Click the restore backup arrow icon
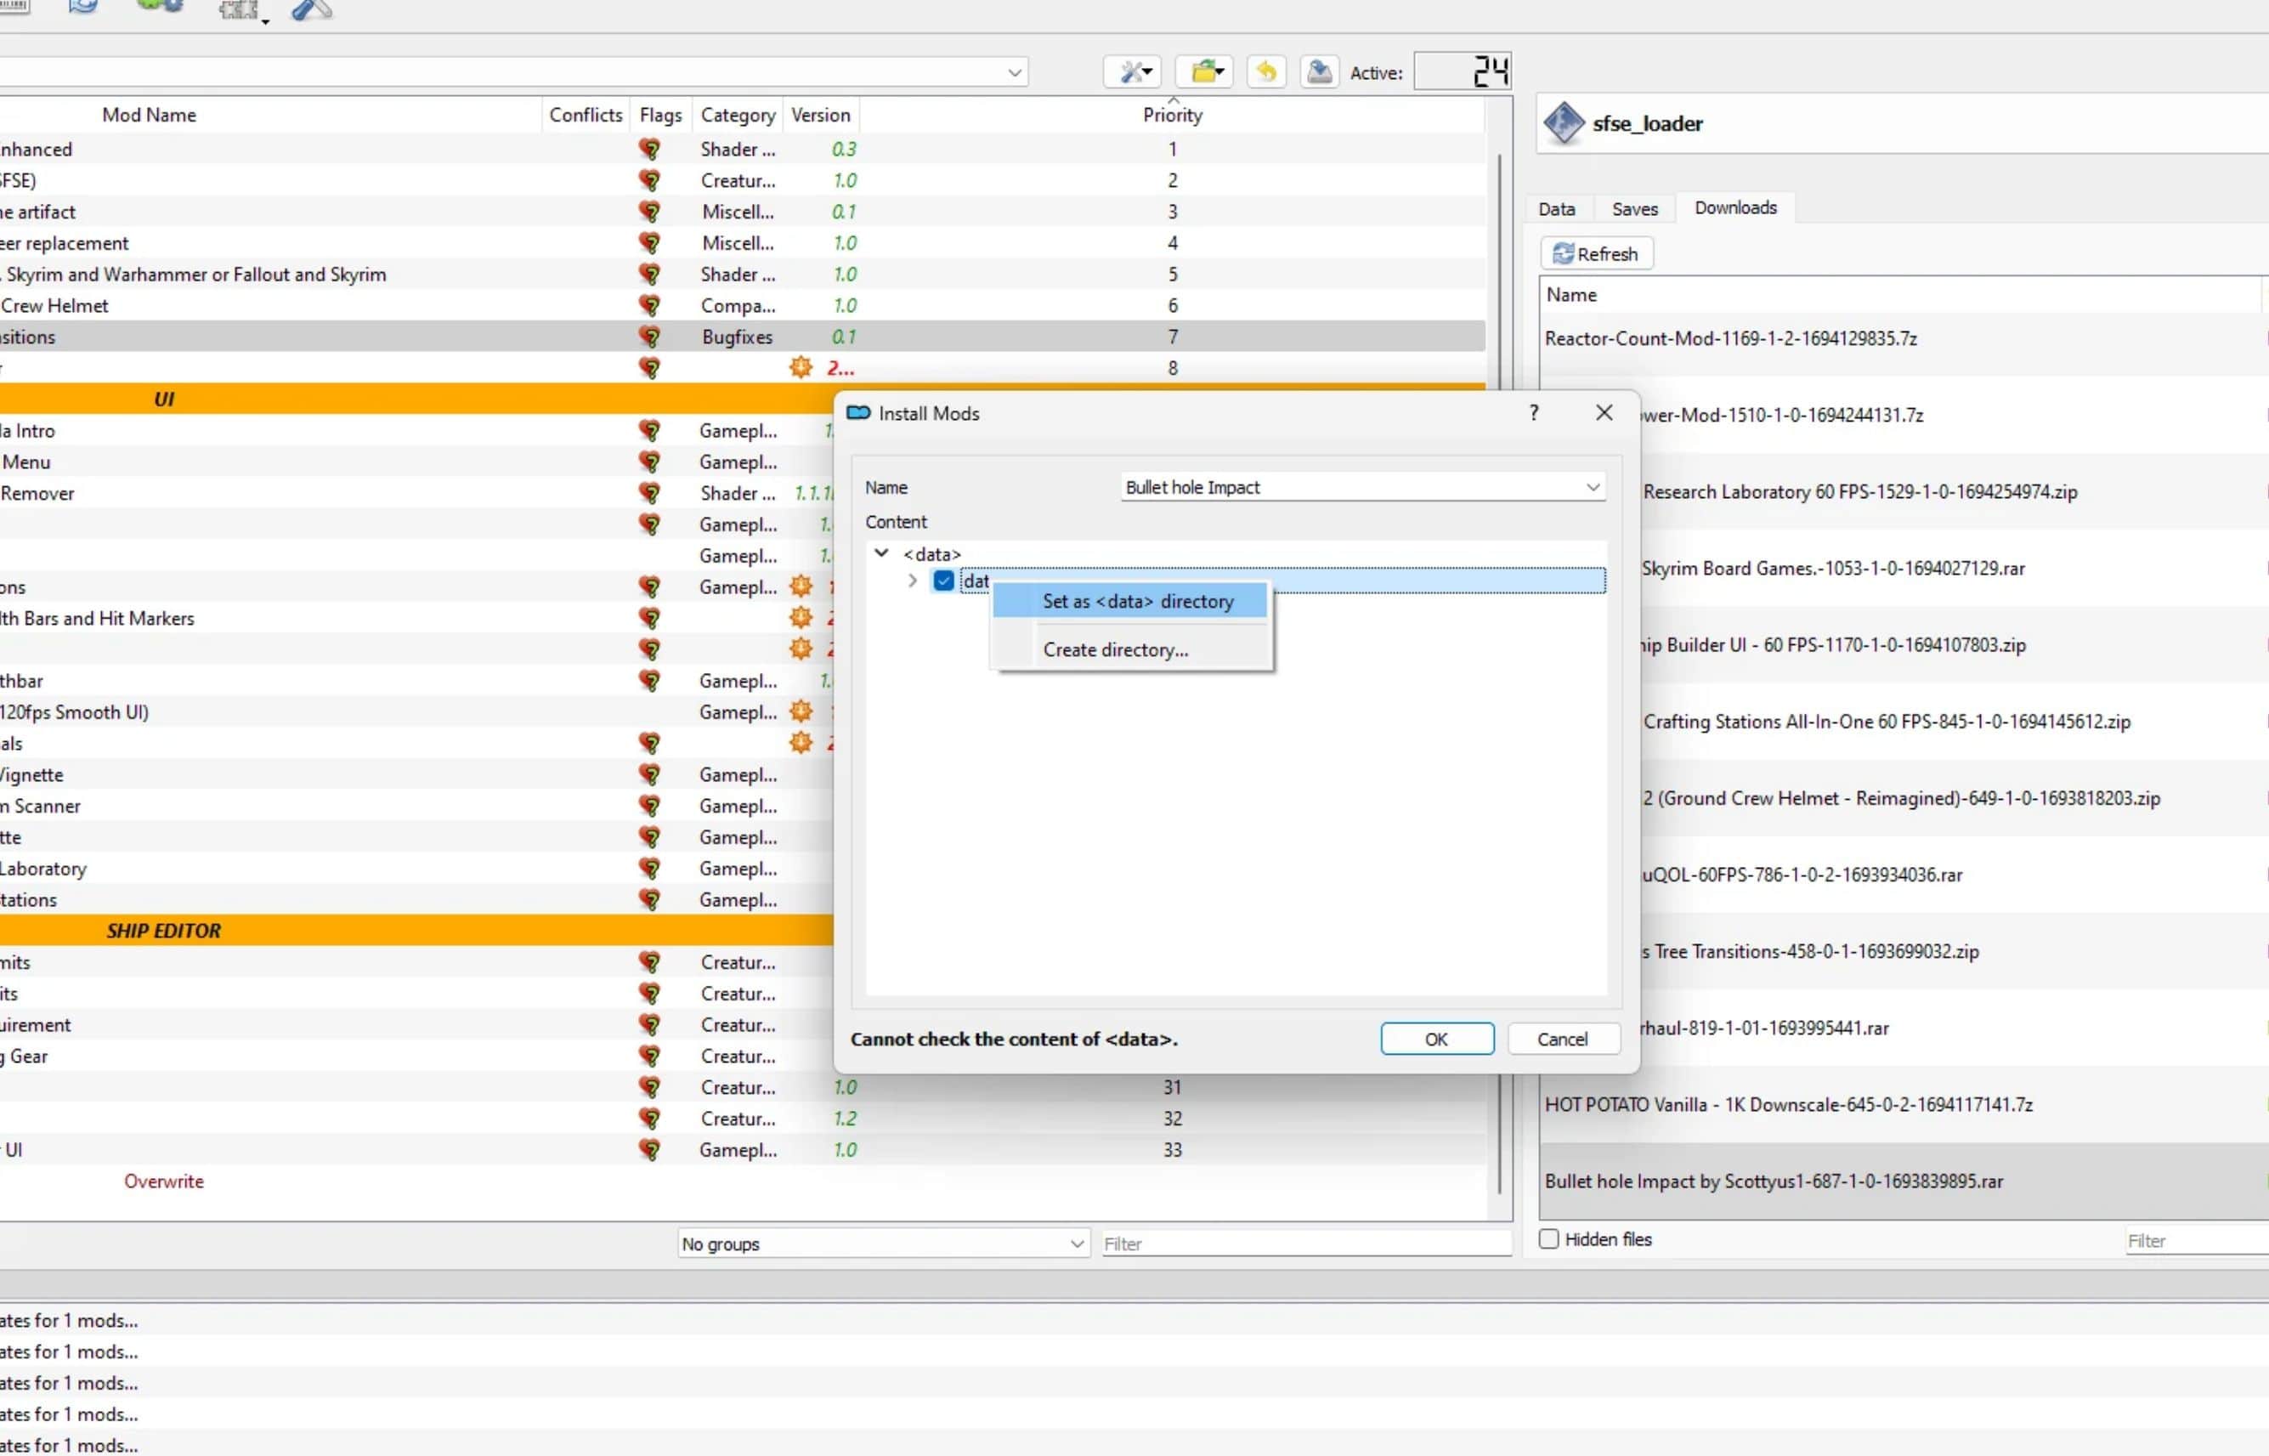This screenshot has height=1456, width=2269. (1266, 72)
